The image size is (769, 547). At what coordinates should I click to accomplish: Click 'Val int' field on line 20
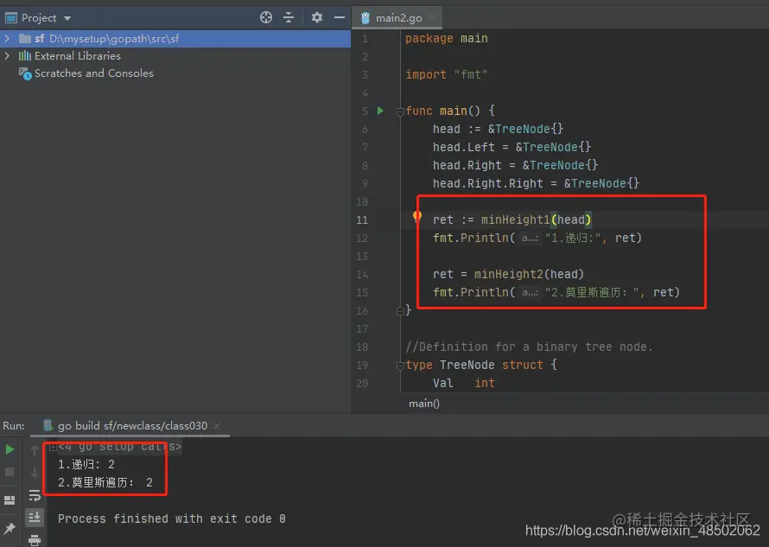463,383
